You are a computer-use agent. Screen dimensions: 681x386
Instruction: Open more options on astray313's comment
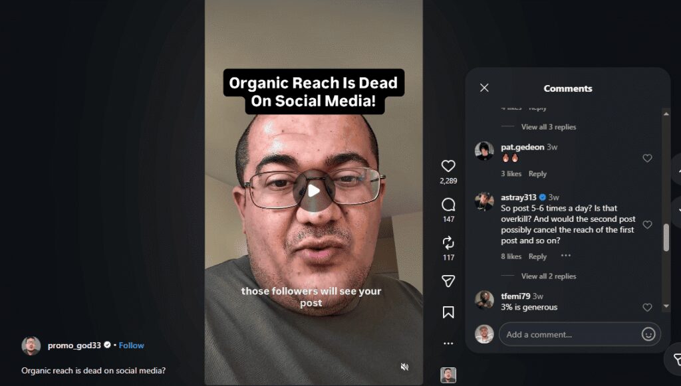[x=565, y=256]
